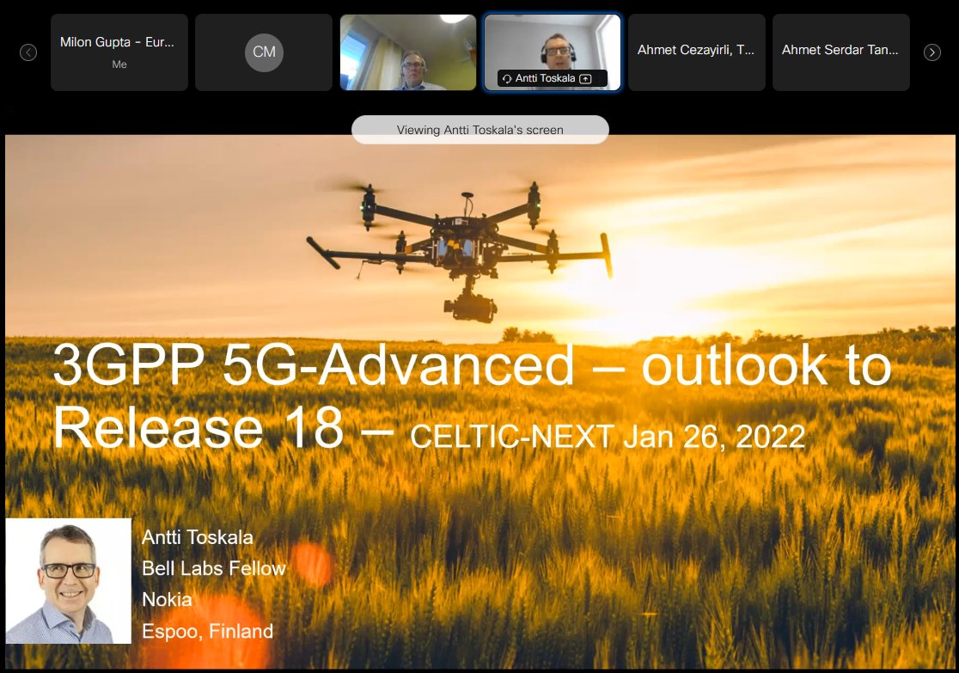Click screen-sharing icon on Antti Toskala label
Image resolution: width=959 pixels, height=673 pixels.
point(585,78)
